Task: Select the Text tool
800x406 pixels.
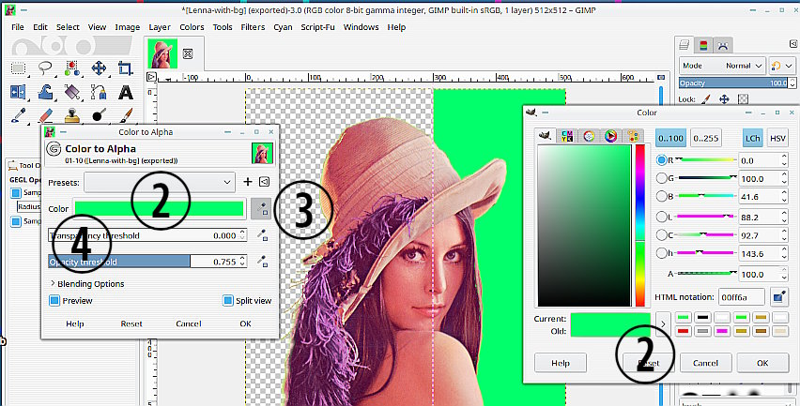Action: pos(126,92)
